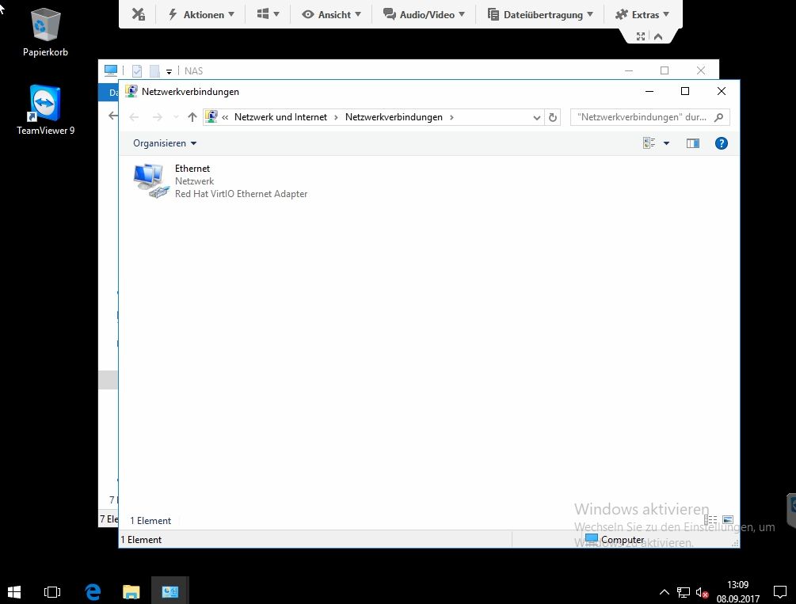
Task: Switch to details view icon in status bar
Action: pos(710,520)
